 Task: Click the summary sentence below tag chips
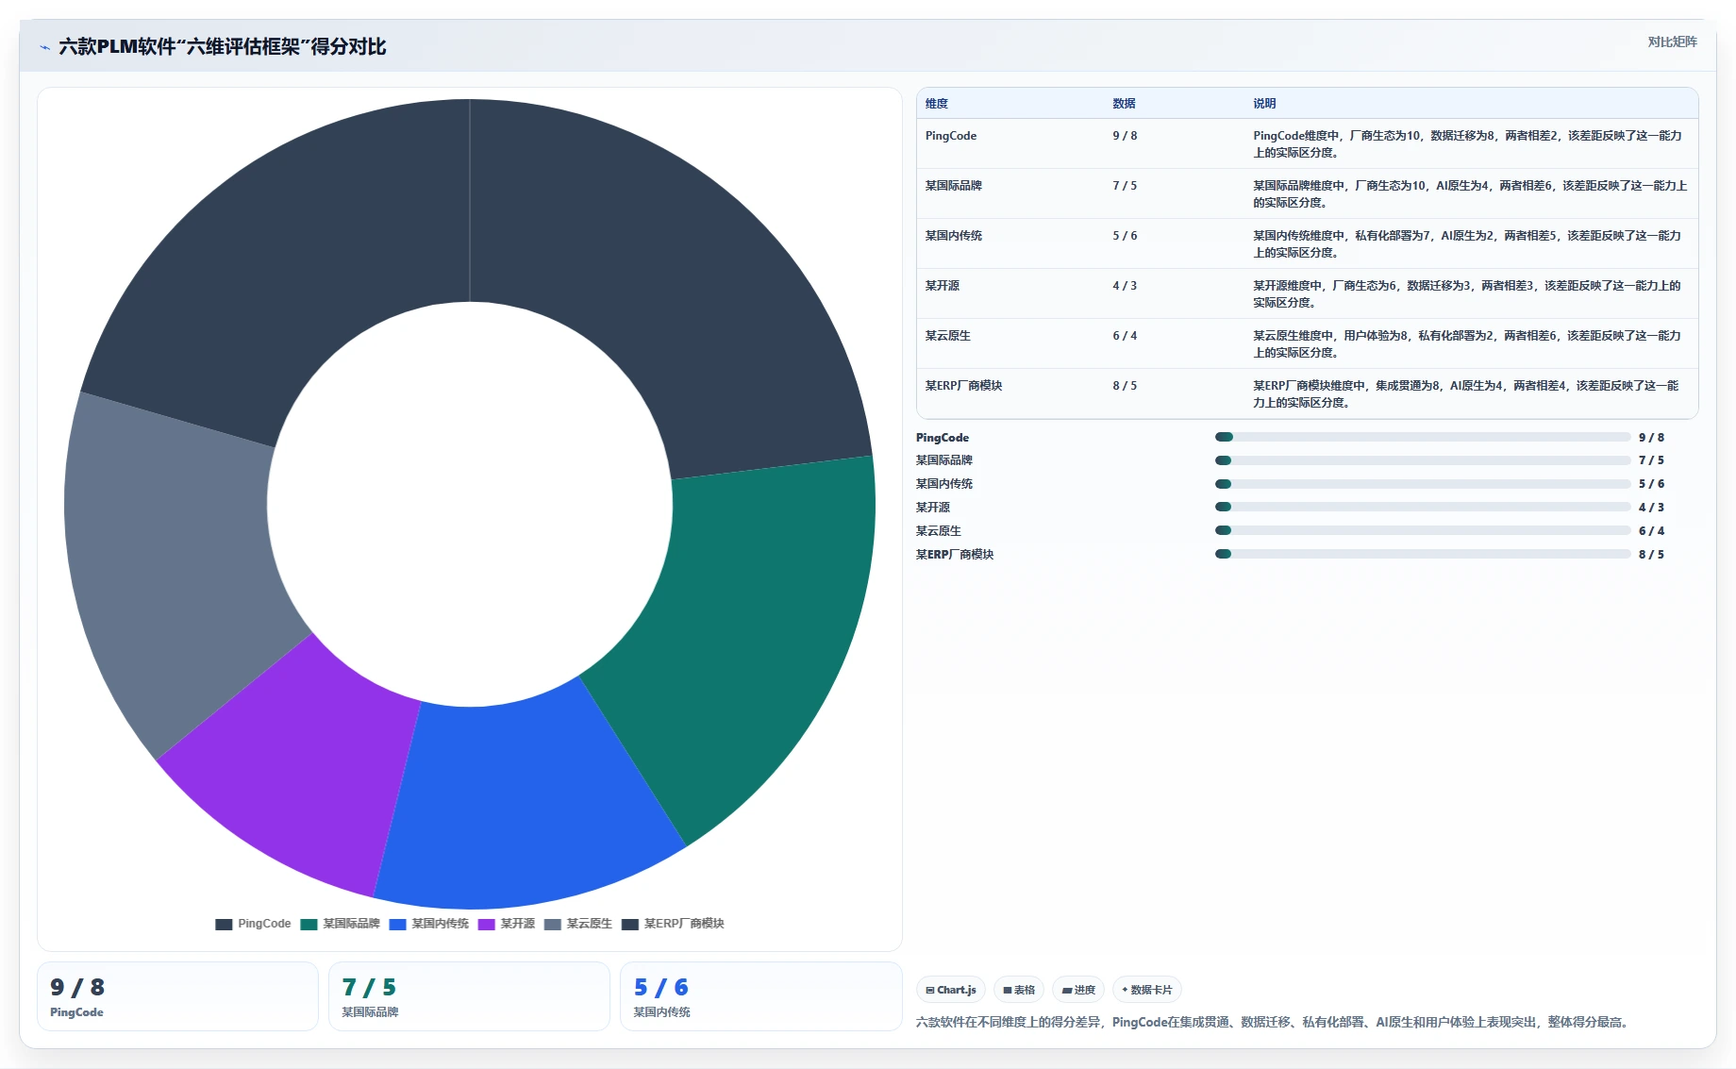[x=1274, y=1022]
